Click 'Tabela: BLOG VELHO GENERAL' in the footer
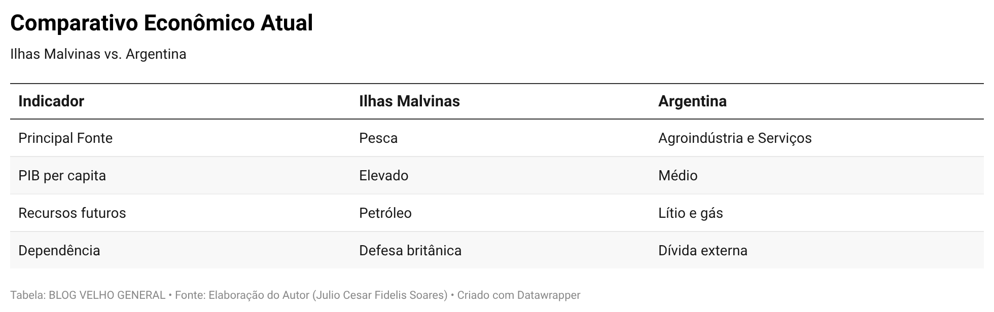The width and height of the screenshot is (994, 312). click(x=88, y=295)
